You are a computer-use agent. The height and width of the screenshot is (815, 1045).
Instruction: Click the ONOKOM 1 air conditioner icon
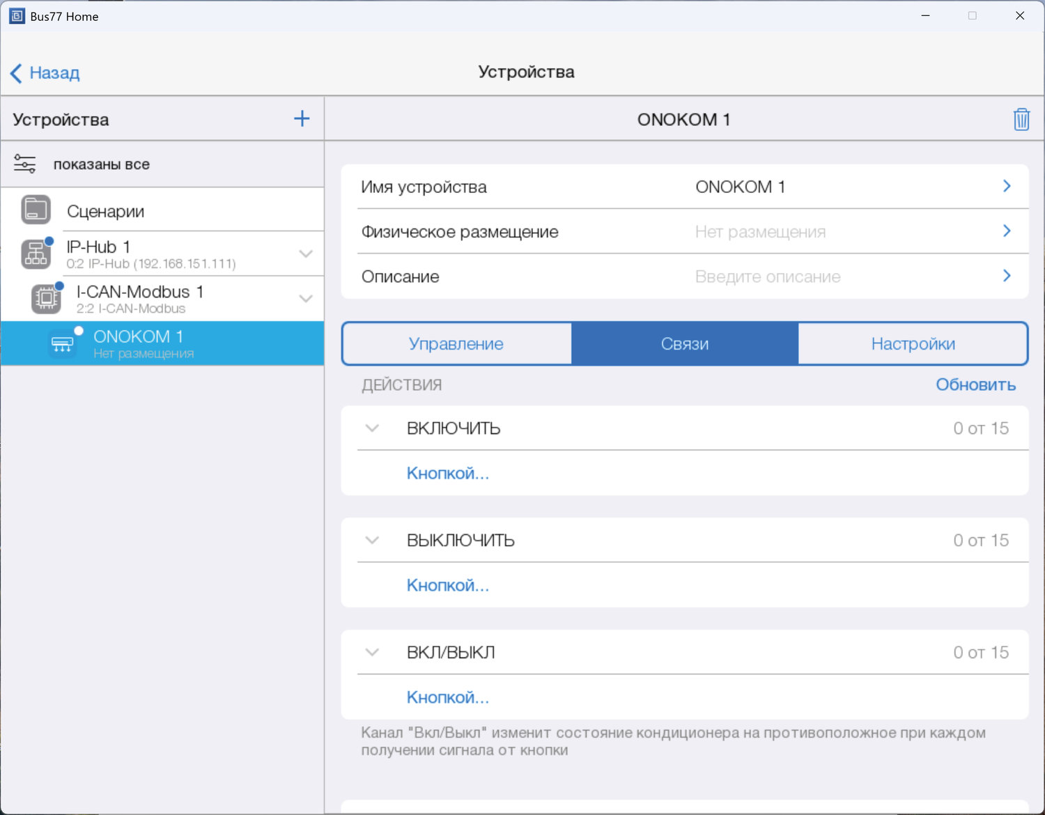pyautogui.click(x=62, y=343)
